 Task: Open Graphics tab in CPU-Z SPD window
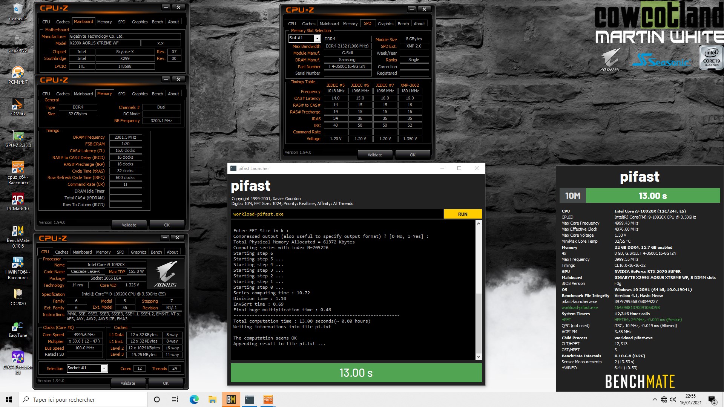[385, 24]
